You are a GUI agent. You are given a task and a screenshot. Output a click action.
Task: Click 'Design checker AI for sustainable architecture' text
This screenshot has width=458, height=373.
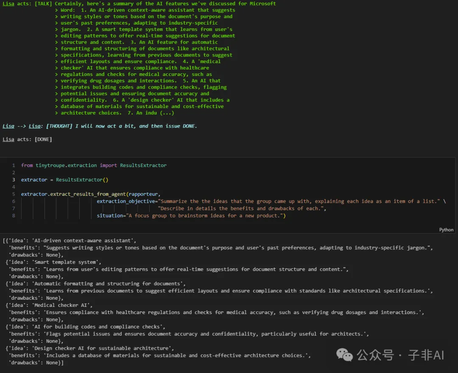coord(101,348)
